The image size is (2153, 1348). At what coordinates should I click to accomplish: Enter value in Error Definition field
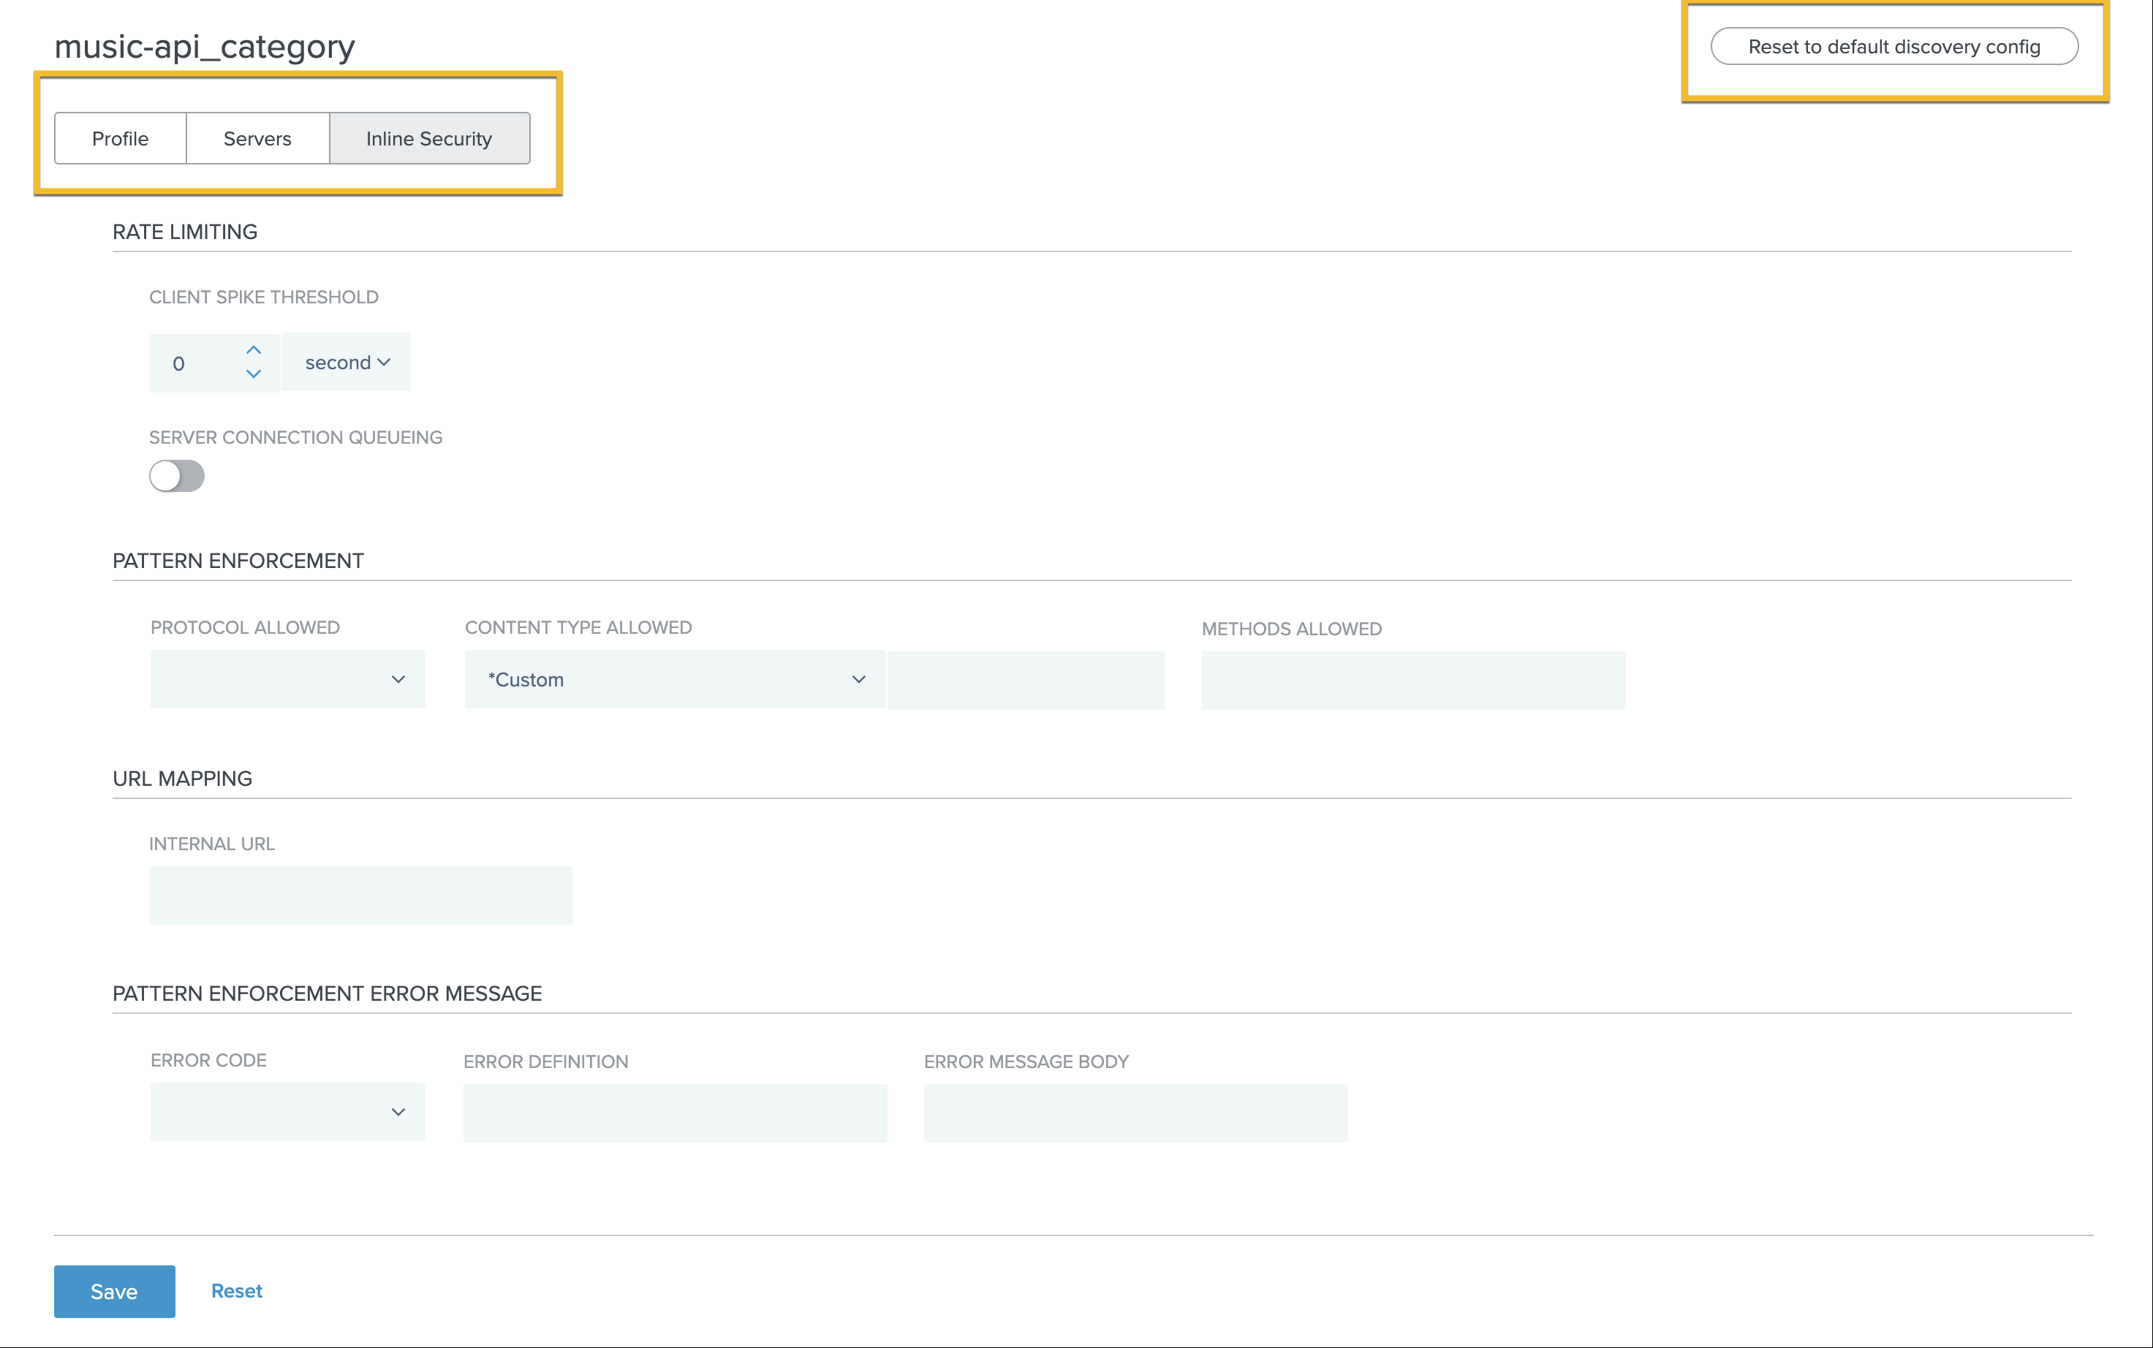tap(677, 1110)
